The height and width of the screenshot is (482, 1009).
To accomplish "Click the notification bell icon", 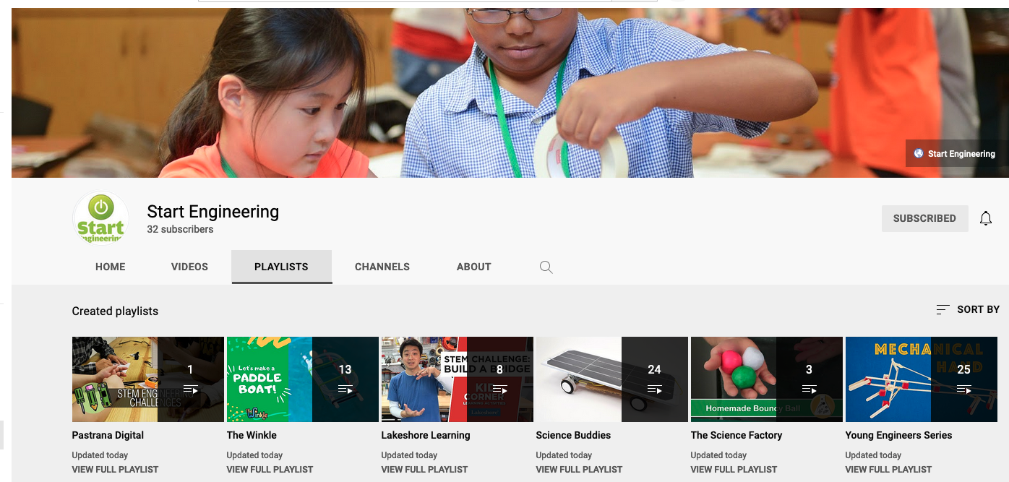I will [986, 218].
